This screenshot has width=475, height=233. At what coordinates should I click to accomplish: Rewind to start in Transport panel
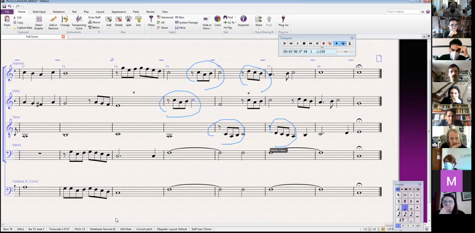tap(284, 43)
